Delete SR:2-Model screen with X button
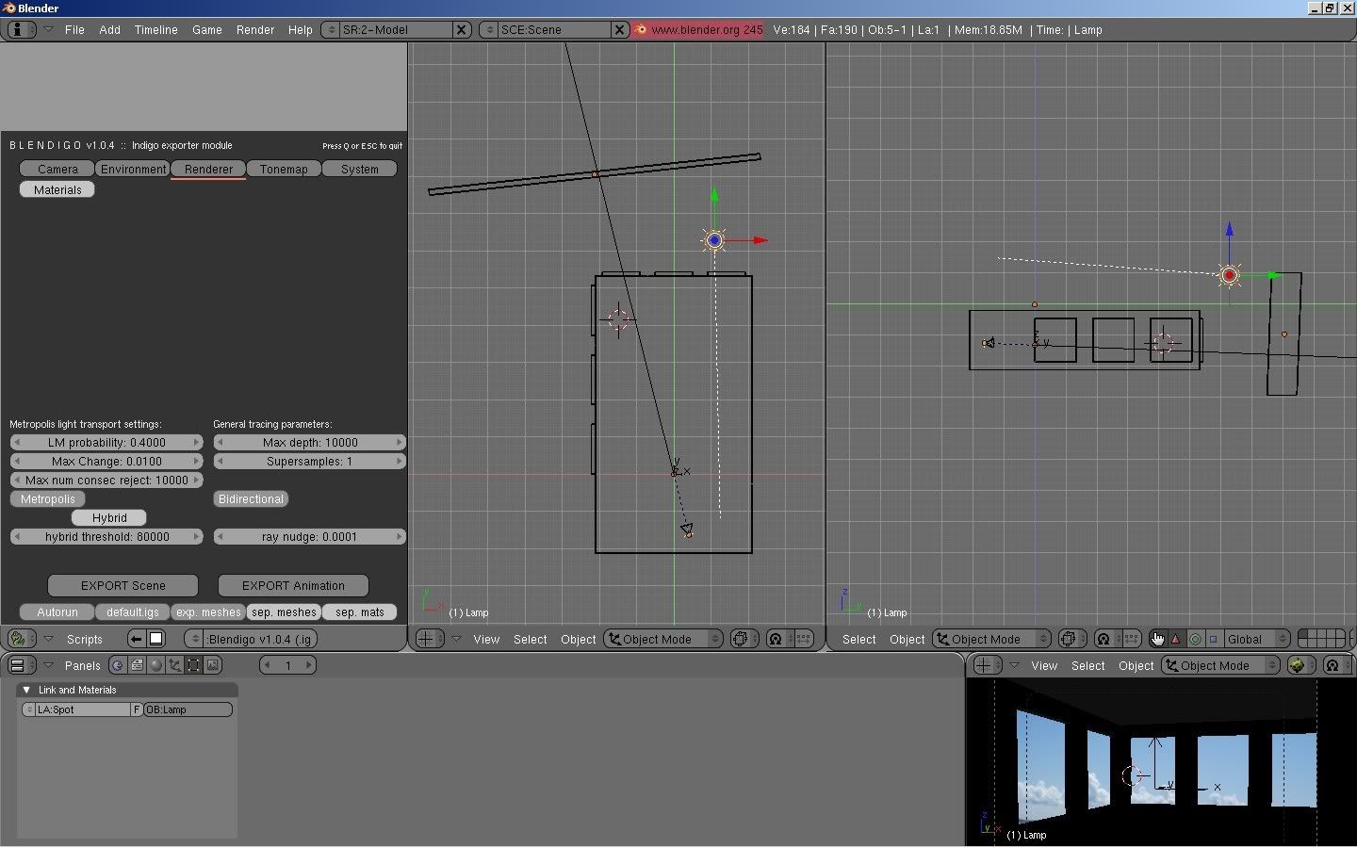Screen dimensions: 1357x848 coord(461,29)
